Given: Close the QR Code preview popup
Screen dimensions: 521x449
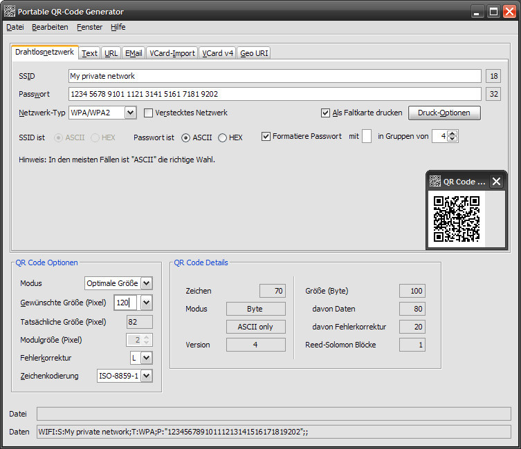Looking at the screenshot, I should 496,182.
